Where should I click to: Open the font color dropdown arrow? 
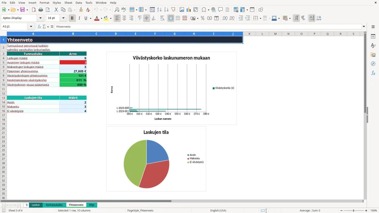pos(101,18)
